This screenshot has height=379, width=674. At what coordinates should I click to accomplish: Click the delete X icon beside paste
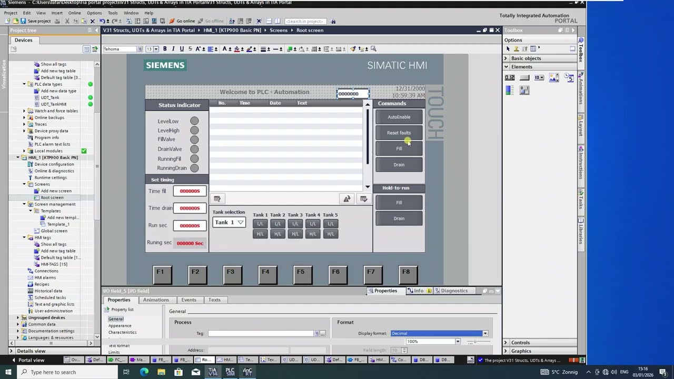93,21
